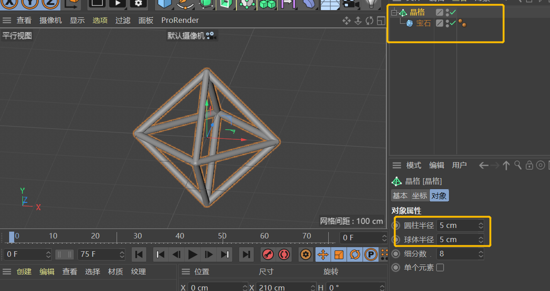Open the MoGraph cloner green cubes icon

(268, 4)
